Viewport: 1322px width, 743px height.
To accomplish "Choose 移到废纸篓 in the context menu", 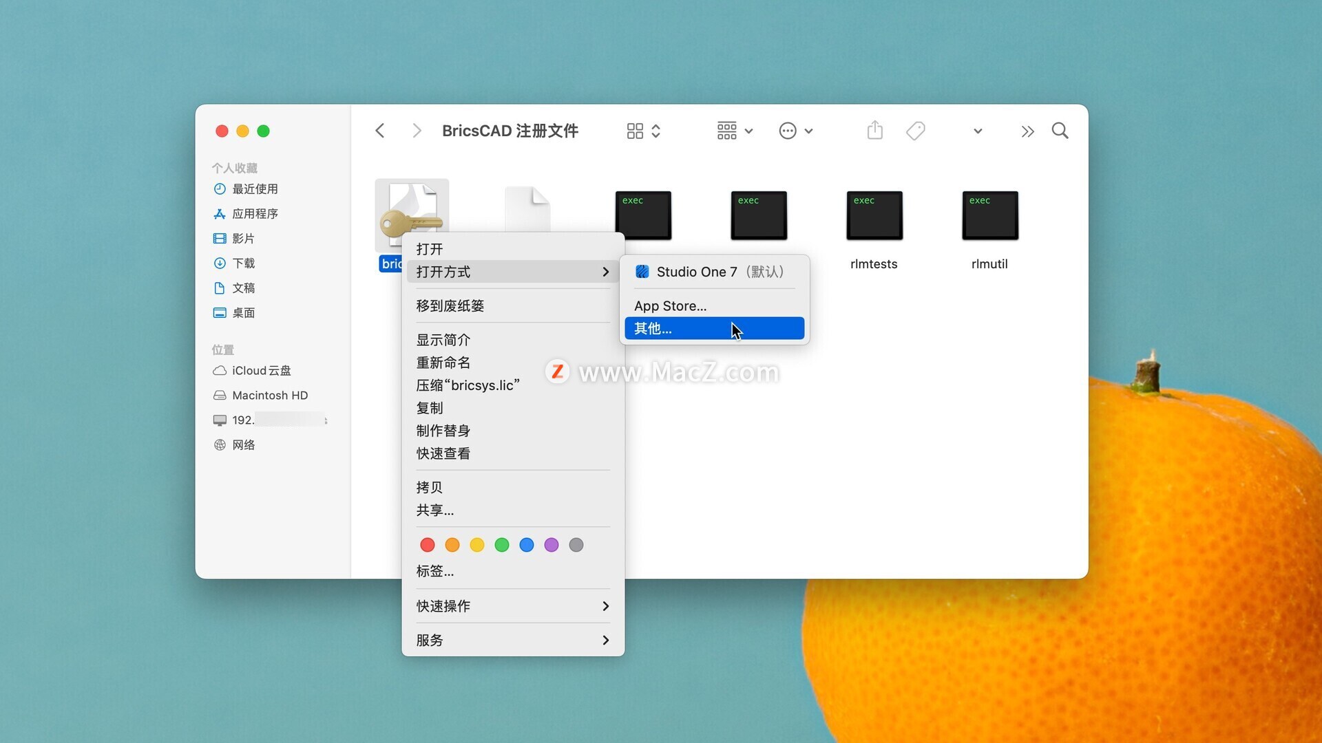I will pos(513,305).
